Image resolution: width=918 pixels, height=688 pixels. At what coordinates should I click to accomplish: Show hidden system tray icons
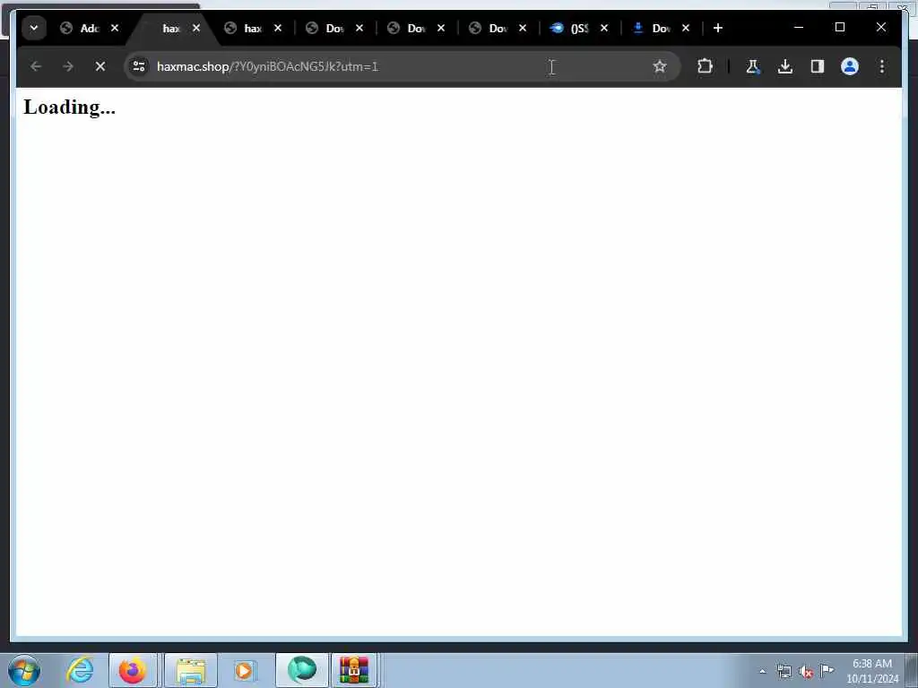(762, 672)
